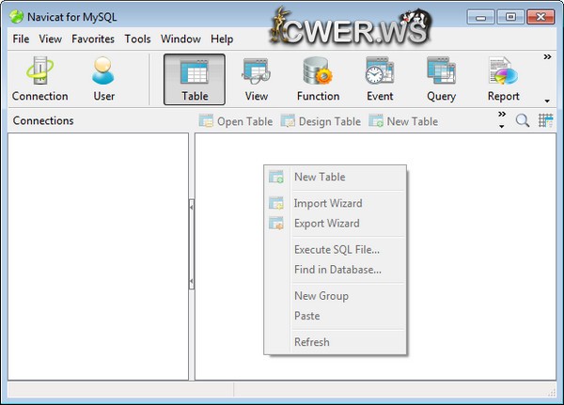The image size is (564, 405).
Task: Choose Import Wizard from context menu
Action: (327, 203)
